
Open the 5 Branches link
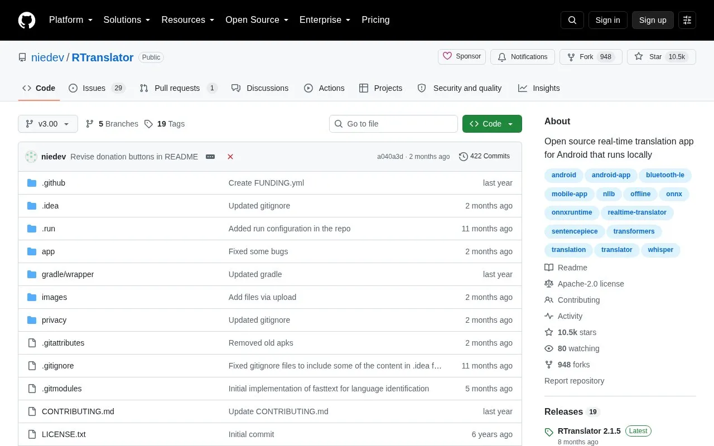(x=112, y=124)
